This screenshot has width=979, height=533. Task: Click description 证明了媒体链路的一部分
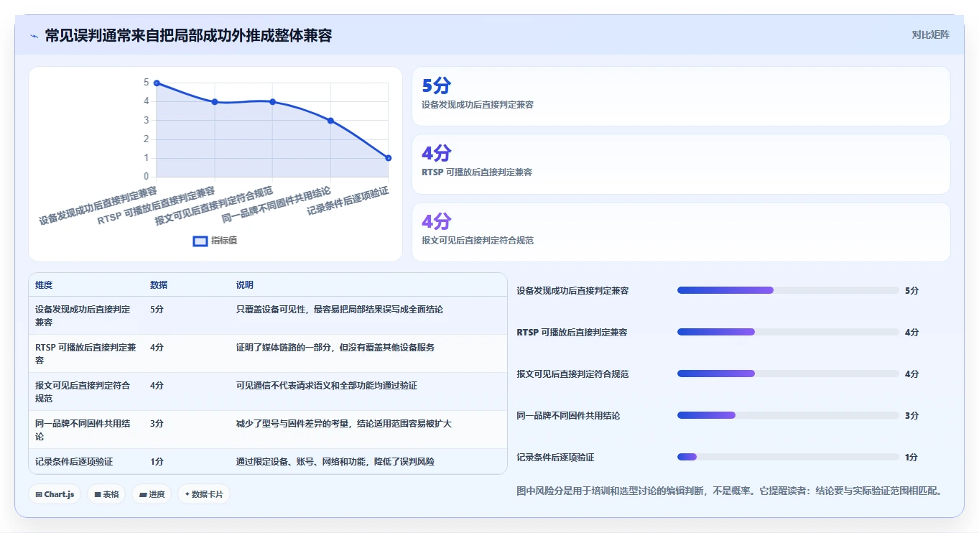pos(335,348)
